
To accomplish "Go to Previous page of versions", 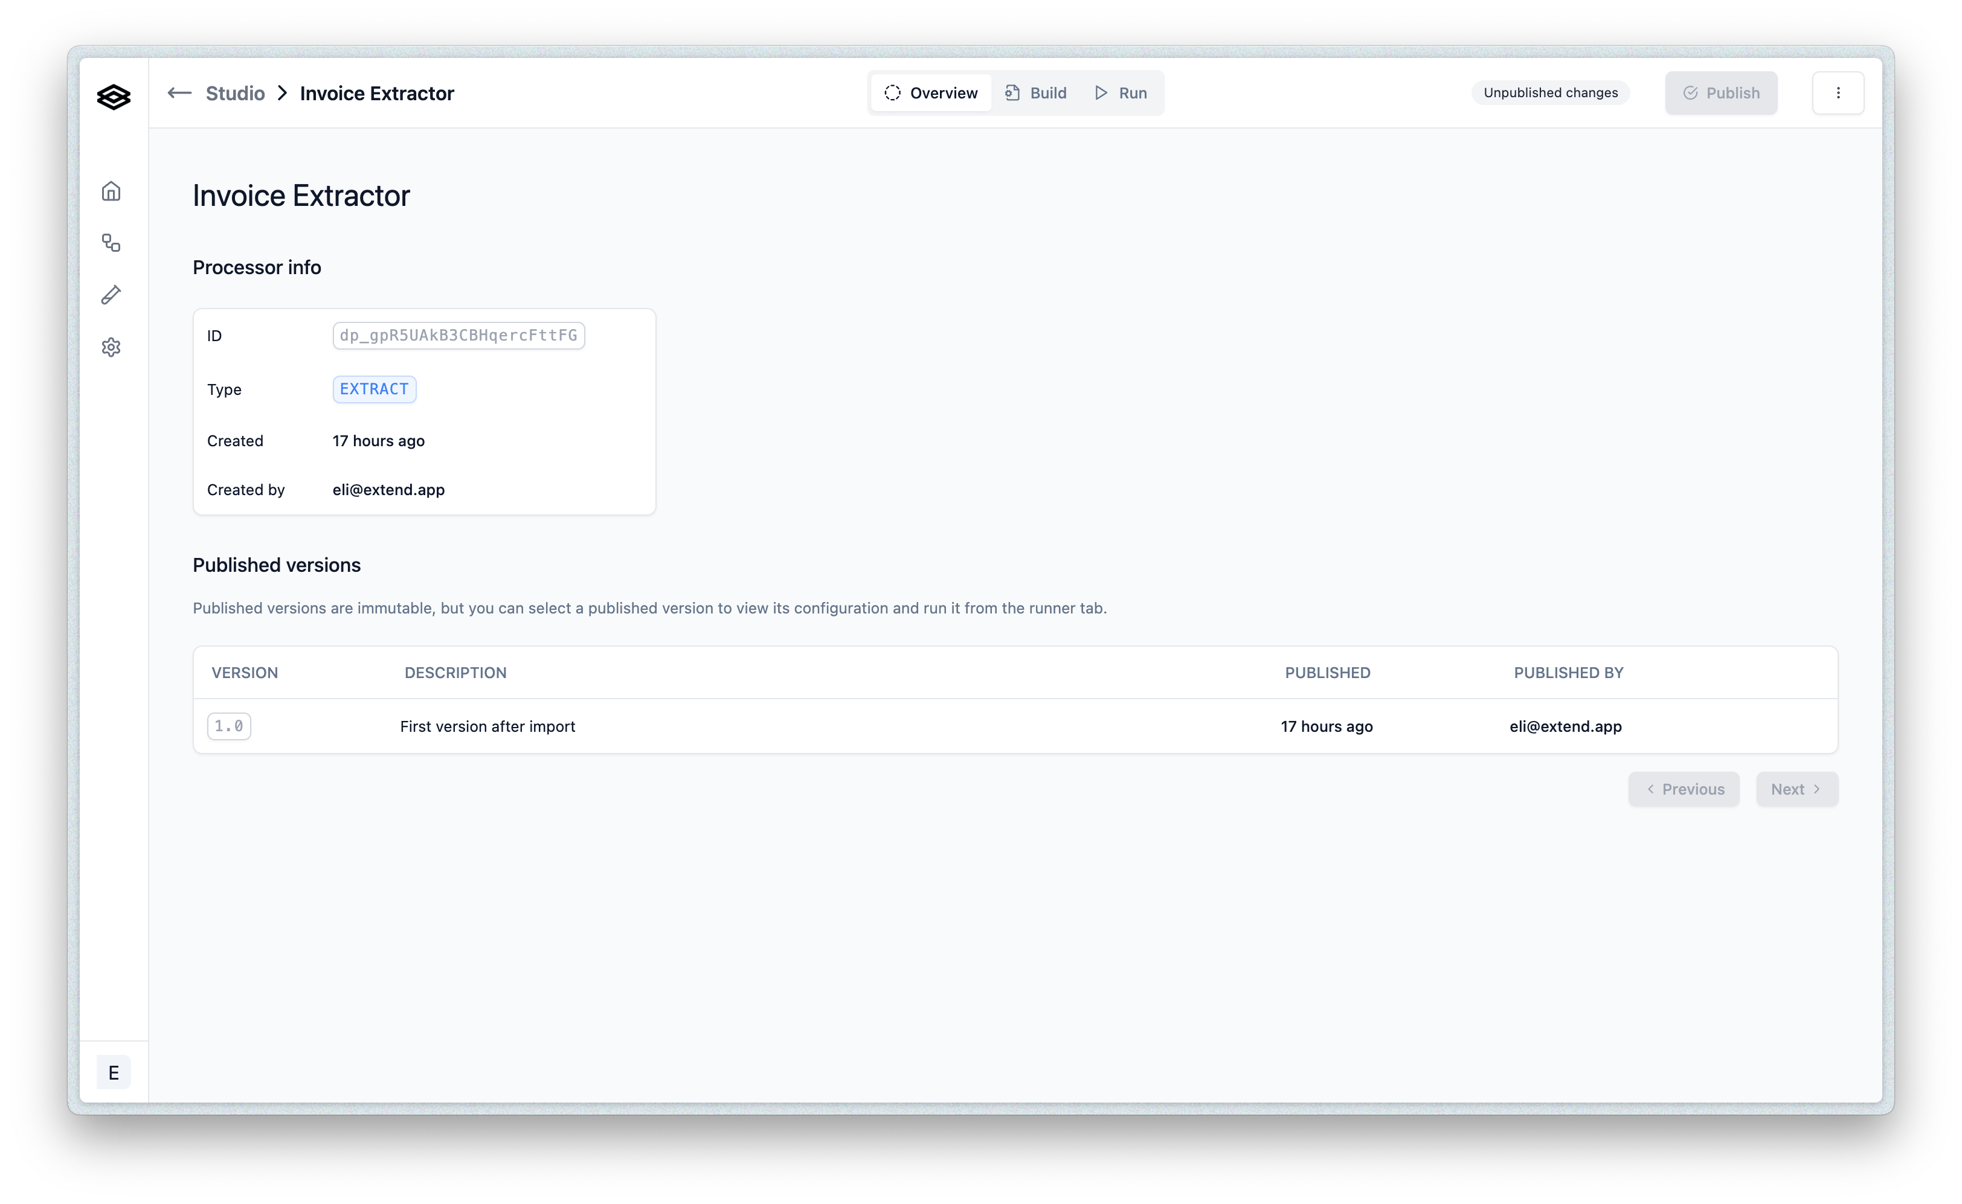I will tap(1683, 789).
